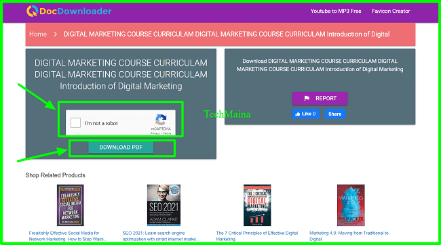Screen dimensions: 441x245
Task: Open Freakishly Effective Social Media book cover
Action: [71, 205]
